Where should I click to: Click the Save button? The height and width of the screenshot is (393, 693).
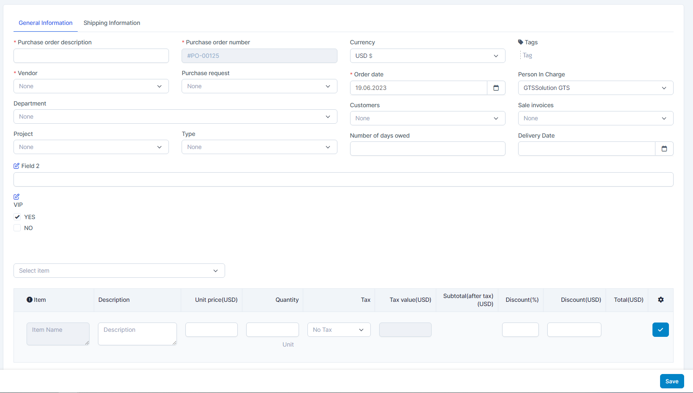[x=671, y=381]
